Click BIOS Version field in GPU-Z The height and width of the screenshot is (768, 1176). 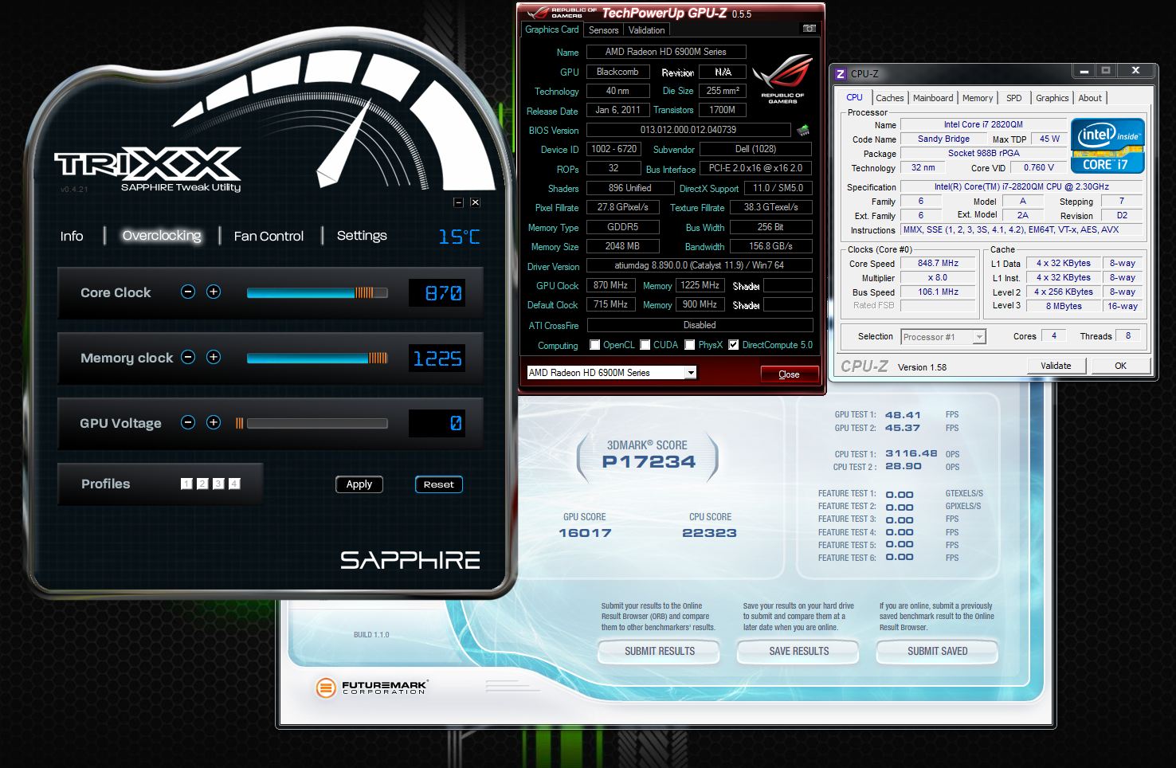click(688, 129)
